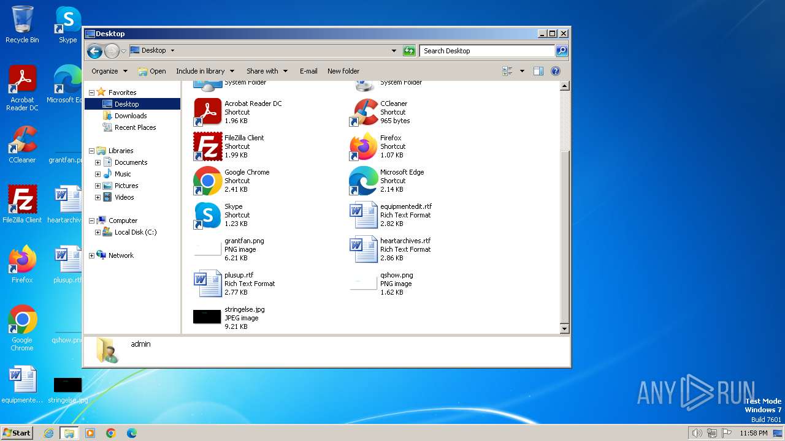Change your view icon button
This screenshot has height=441, width=785.
508,71
